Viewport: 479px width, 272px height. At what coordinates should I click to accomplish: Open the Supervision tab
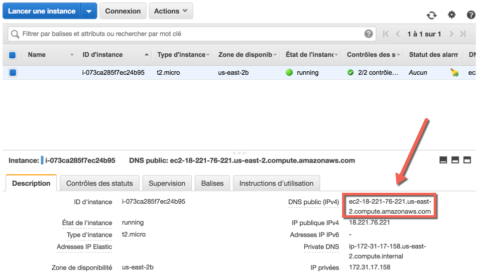pos(167,183)
